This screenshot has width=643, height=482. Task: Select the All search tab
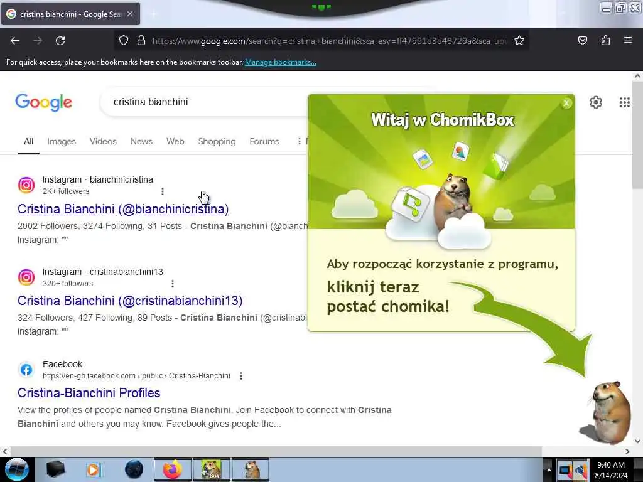[28, 142]
